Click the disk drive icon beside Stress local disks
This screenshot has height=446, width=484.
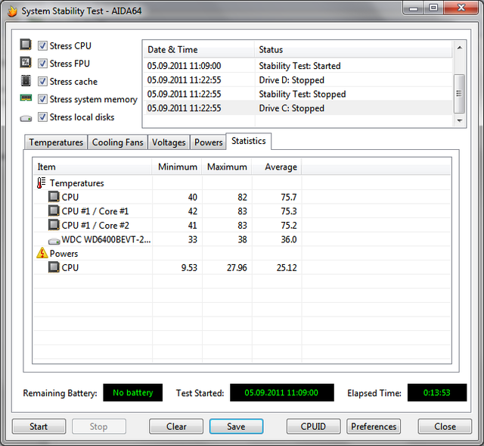pos(26,117)
